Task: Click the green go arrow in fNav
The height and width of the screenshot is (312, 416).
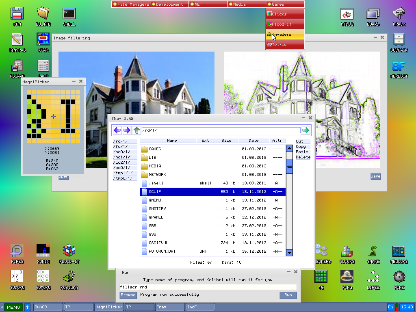Action: pyautogui.click(x=305, y=130)
